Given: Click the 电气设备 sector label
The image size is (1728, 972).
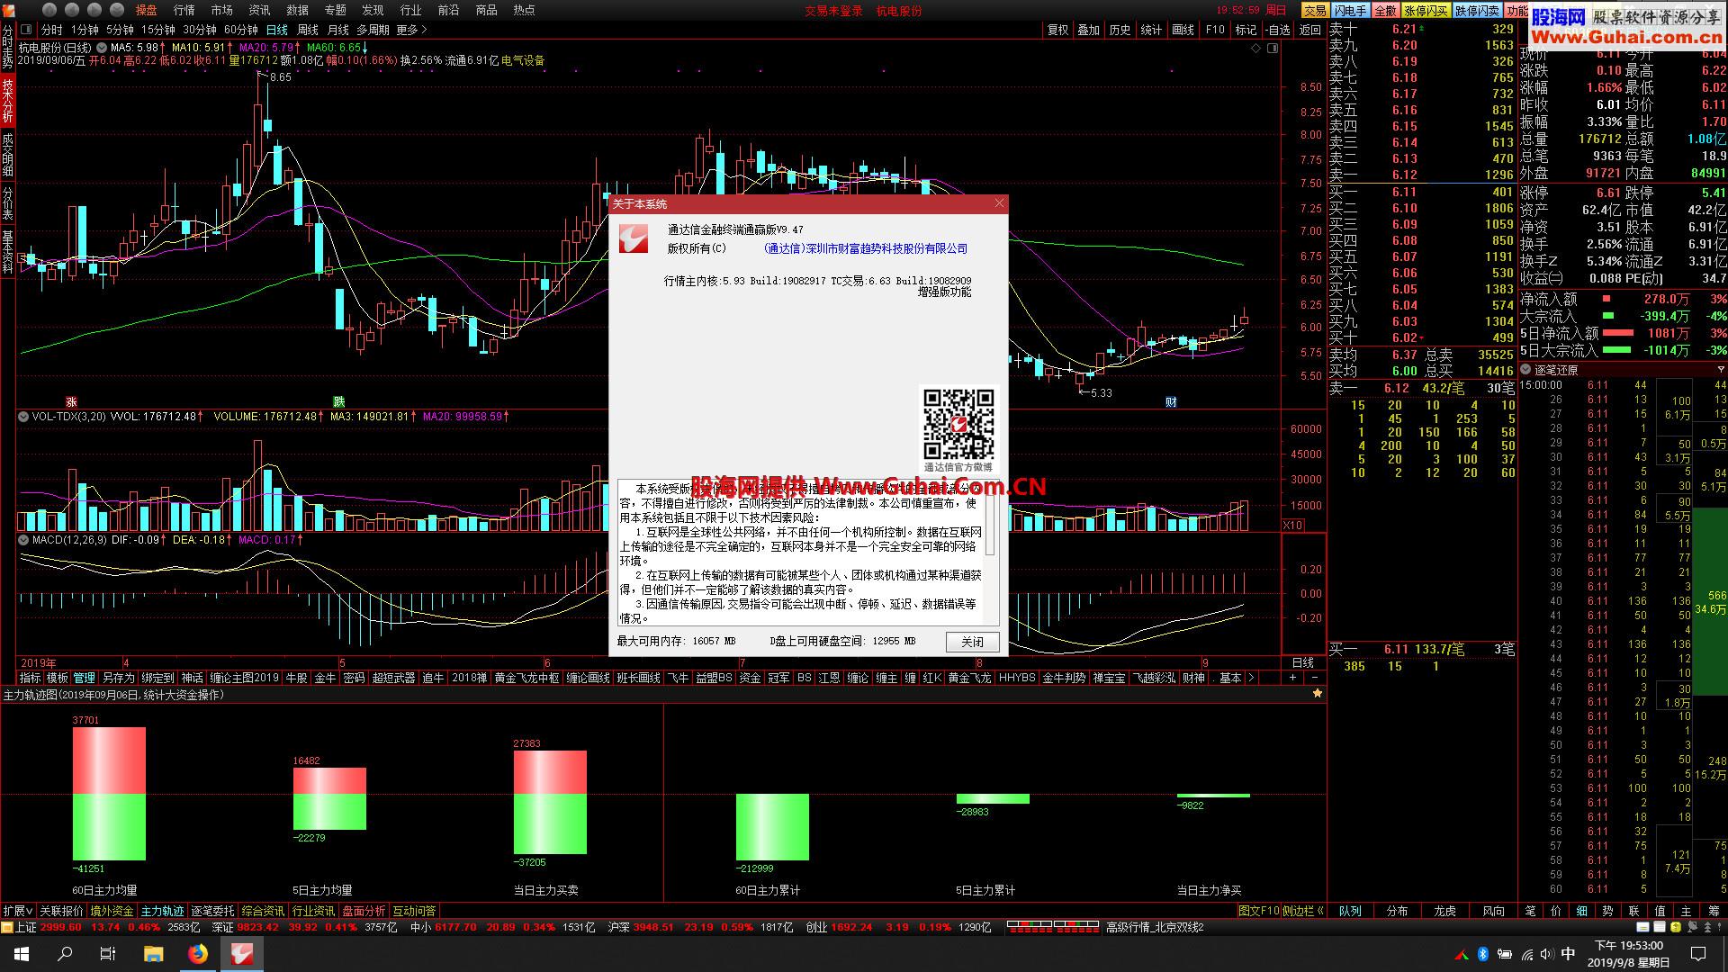Looking at the screenshot, I should pyautogui.click(x=523, y=60).
